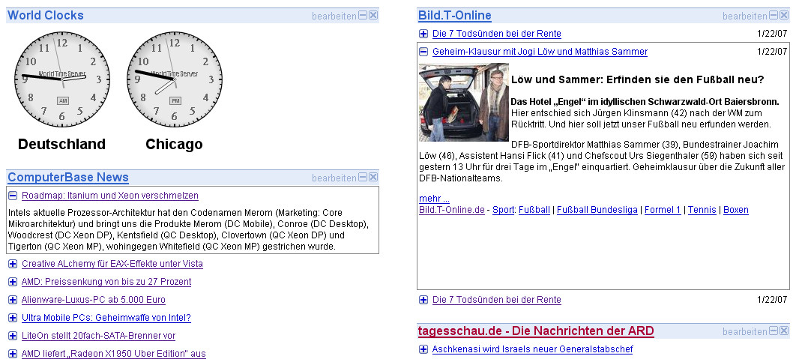Open the AMD liefert Radeon X1950 headline
The image size is (796, 359).
[114, 354]
